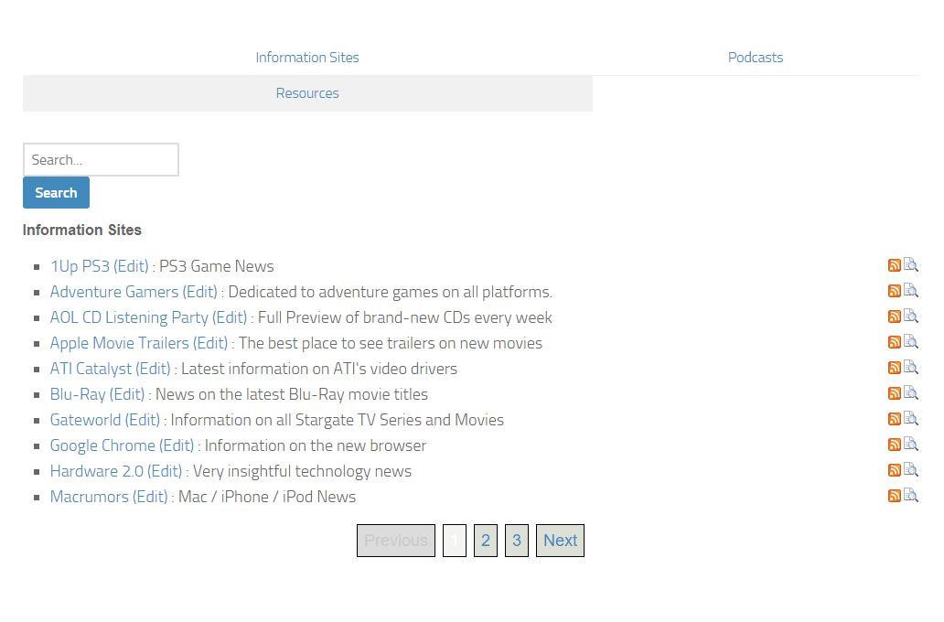Select the Information Sites tab
The height and width of the screenshot is (622, 944).
coord(307,57)
